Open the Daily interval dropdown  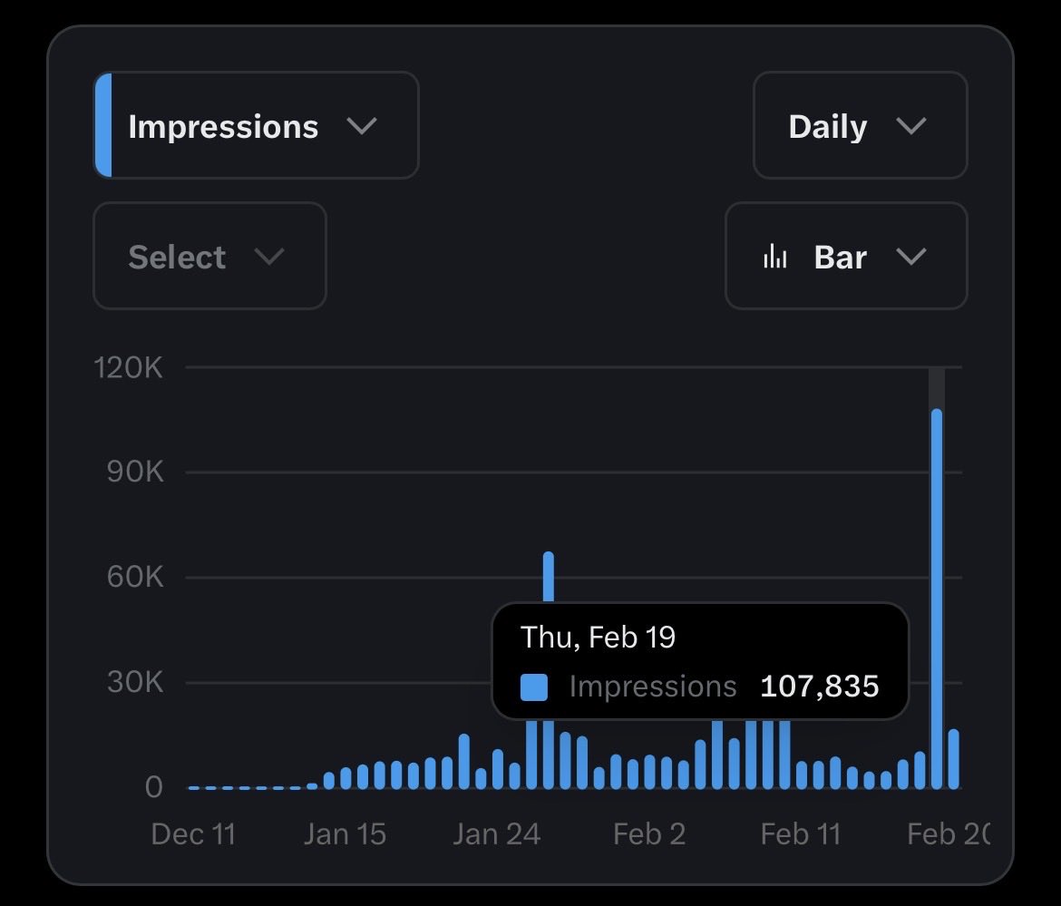860,125
